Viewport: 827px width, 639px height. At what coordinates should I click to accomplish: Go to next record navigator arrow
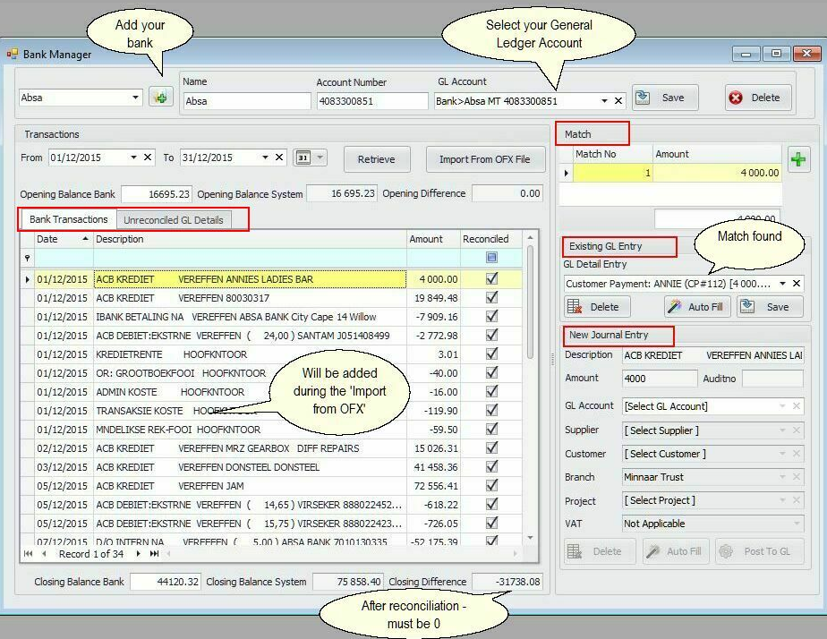(x=138, y=554)
